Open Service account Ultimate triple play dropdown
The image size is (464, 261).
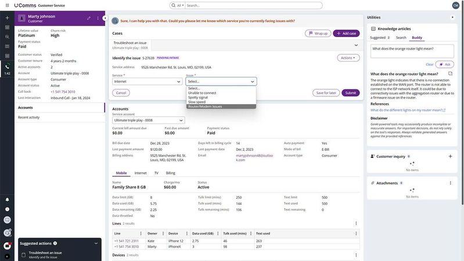pos(148,120)
